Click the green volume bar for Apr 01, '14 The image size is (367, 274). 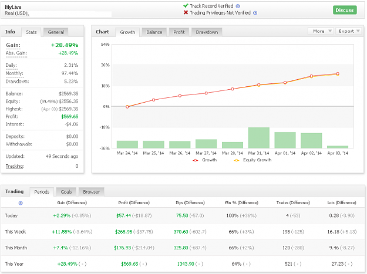[x=285, y=140]
